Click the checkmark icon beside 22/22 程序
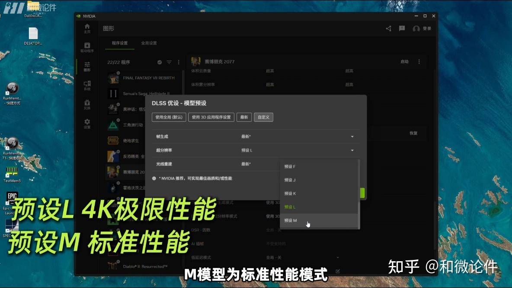512x288 pixels. click(x=159, y=62)
